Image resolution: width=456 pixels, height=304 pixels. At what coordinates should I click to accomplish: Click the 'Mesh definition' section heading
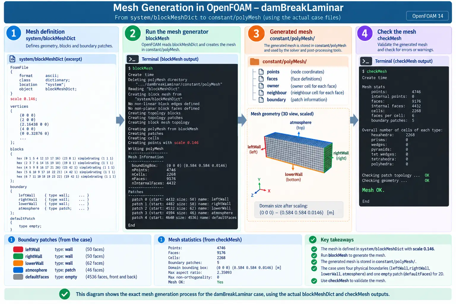(x=45, y=32)
